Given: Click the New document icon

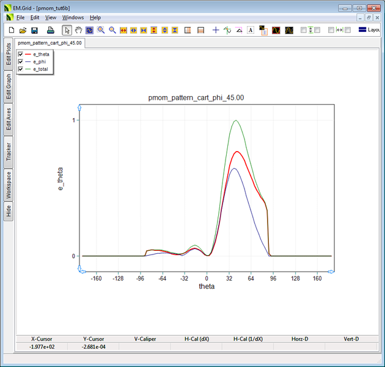Looking at the screenshot, I should pos(11,30).
